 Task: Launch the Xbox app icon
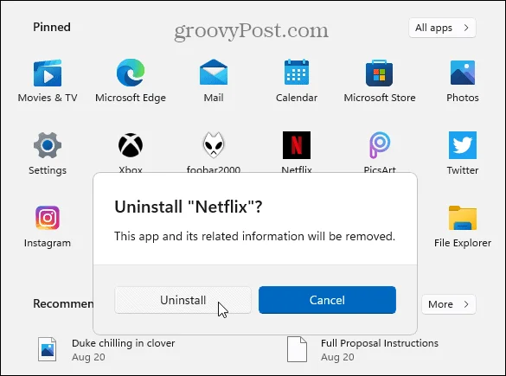tap(131, 145)
